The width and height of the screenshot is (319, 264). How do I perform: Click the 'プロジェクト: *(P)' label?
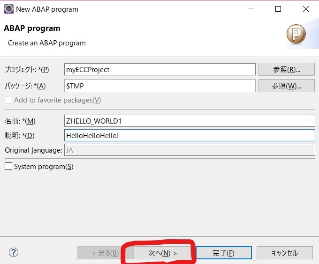pos(27,70)
